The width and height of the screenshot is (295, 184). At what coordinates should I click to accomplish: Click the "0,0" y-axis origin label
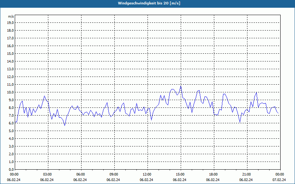(11, 170)
